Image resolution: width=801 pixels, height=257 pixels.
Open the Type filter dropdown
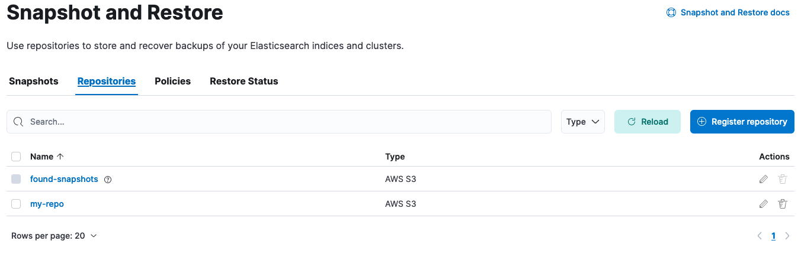[x=583, y=122]
